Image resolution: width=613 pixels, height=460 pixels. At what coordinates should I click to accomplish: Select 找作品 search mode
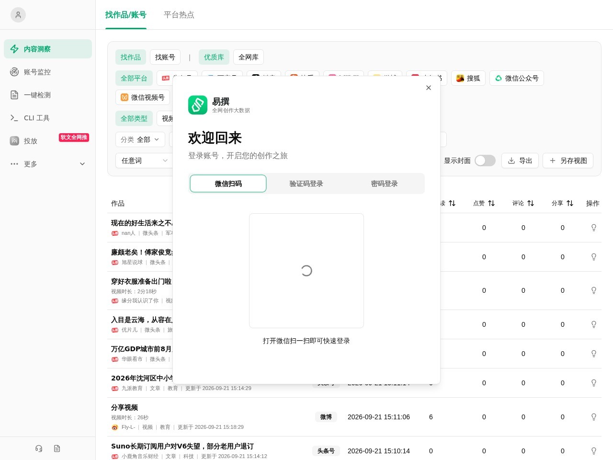tap(131, 57)
